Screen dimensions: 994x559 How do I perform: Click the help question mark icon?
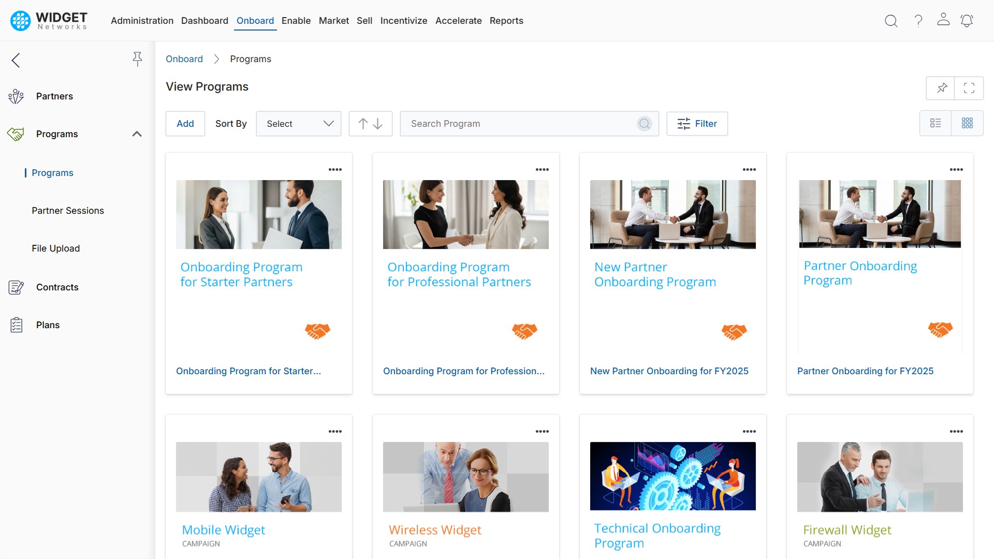point(918,21)
